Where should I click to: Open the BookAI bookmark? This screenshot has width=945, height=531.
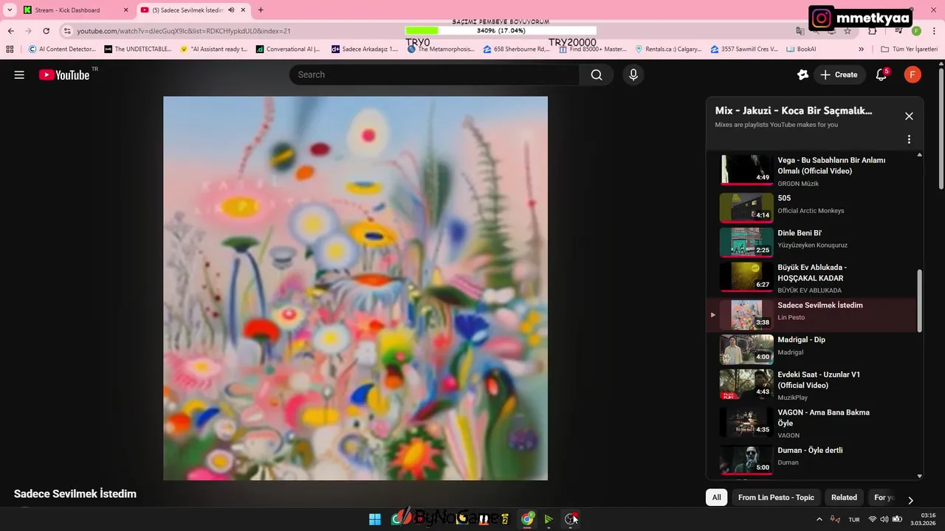pyautogui.click(x=802, y=49)
